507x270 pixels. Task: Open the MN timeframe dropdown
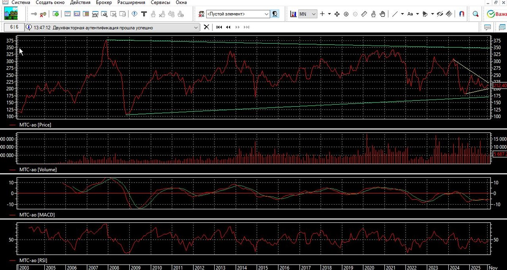point(308,14)
